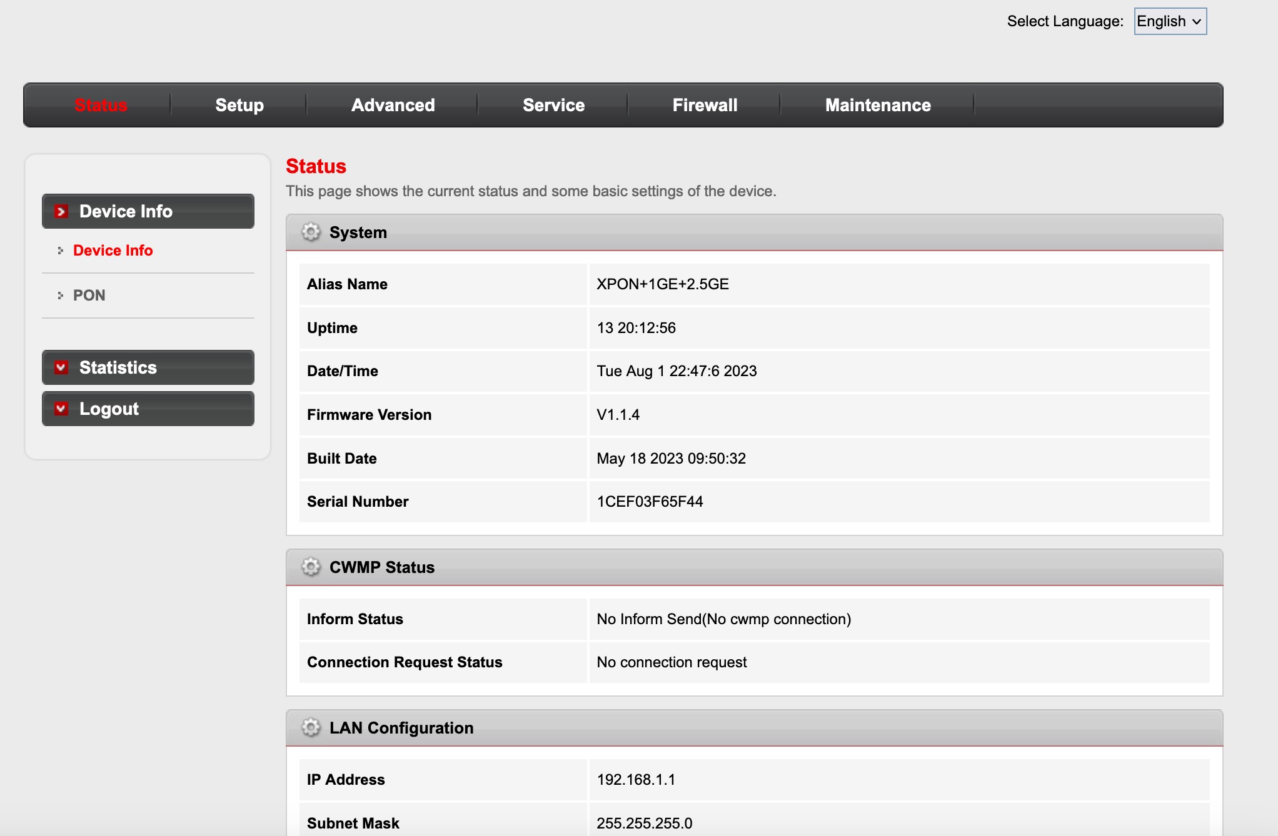1278x836 pixels.
Task: Select the alias name XPON+1GE+2.5GE
Action: pyautogui.click(x=663, y=284)
